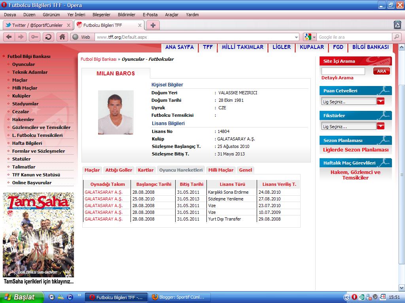Open the Google search engine selector
Viewport: 405px width, 303px height.
tap(310, 37)
